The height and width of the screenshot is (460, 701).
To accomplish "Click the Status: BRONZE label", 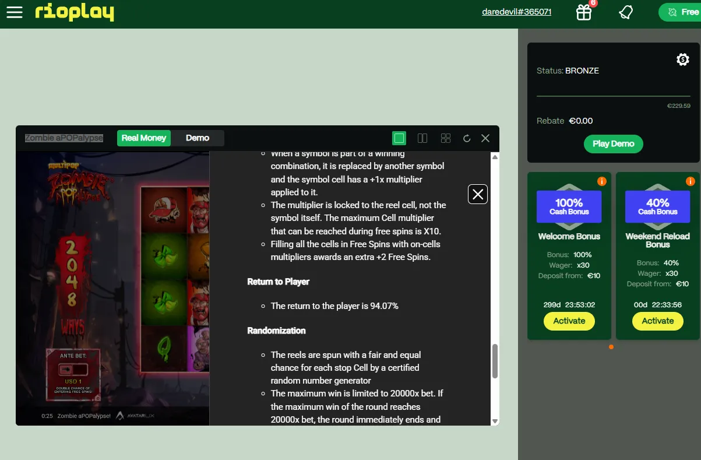I will click(x=568, y=71).
